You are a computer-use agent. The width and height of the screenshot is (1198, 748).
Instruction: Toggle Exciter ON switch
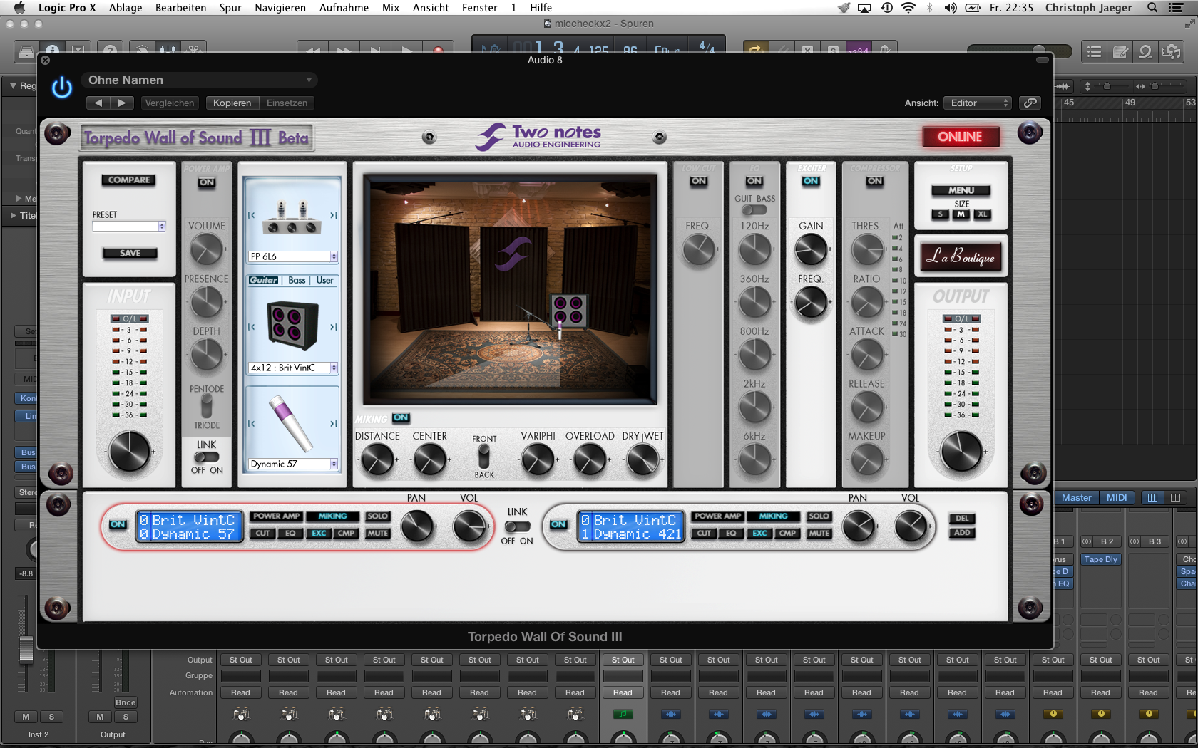click(x=811, y=181)
